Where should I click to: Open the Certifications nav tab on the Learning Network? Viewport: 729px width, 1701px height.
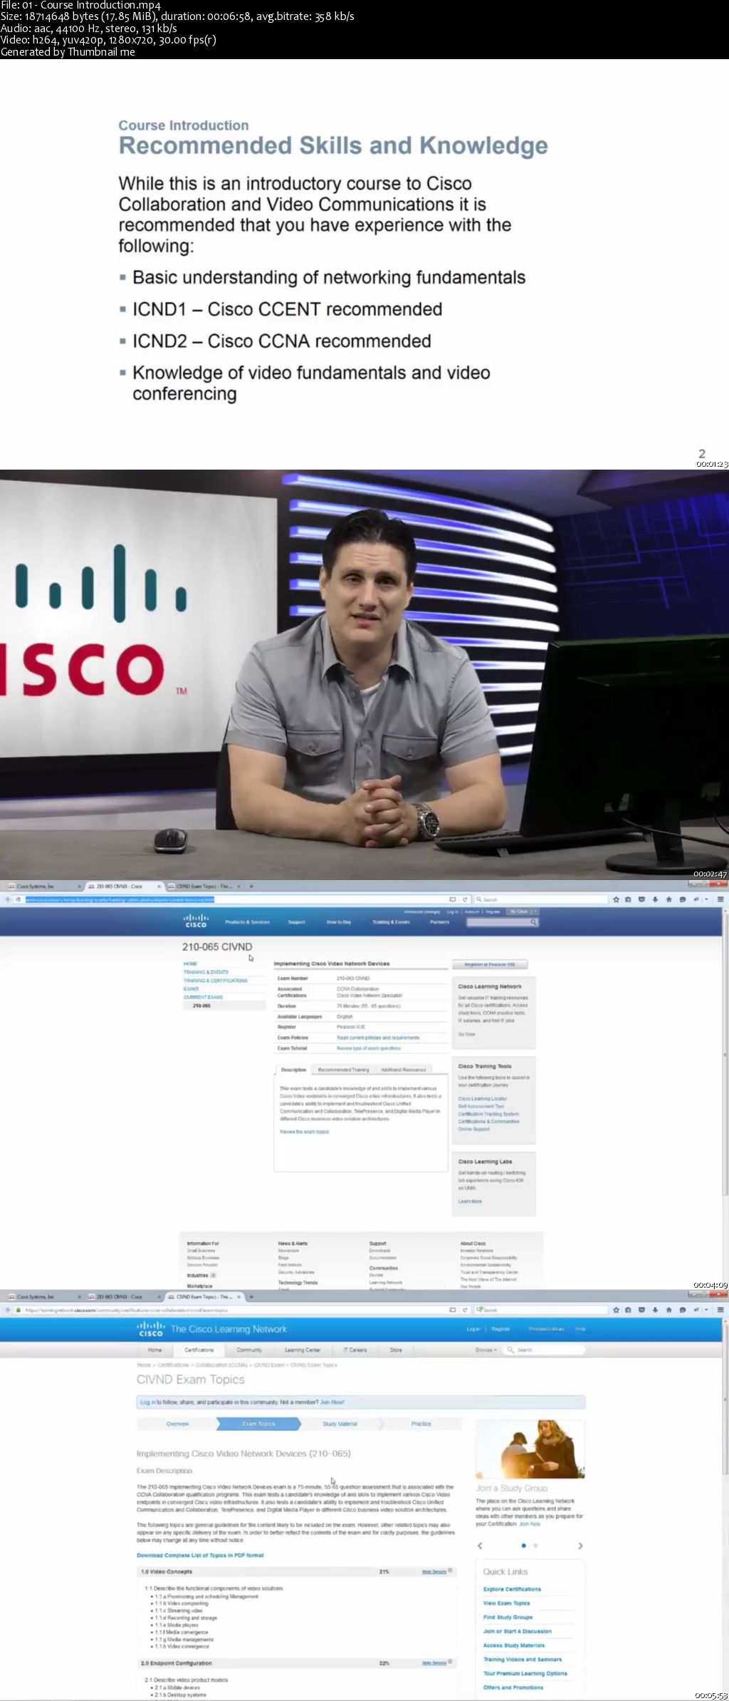199,1350
